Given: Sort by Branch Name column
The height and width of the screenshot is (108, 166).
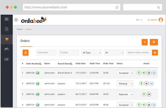Looking at the screenshot, I should click(65, 64).
